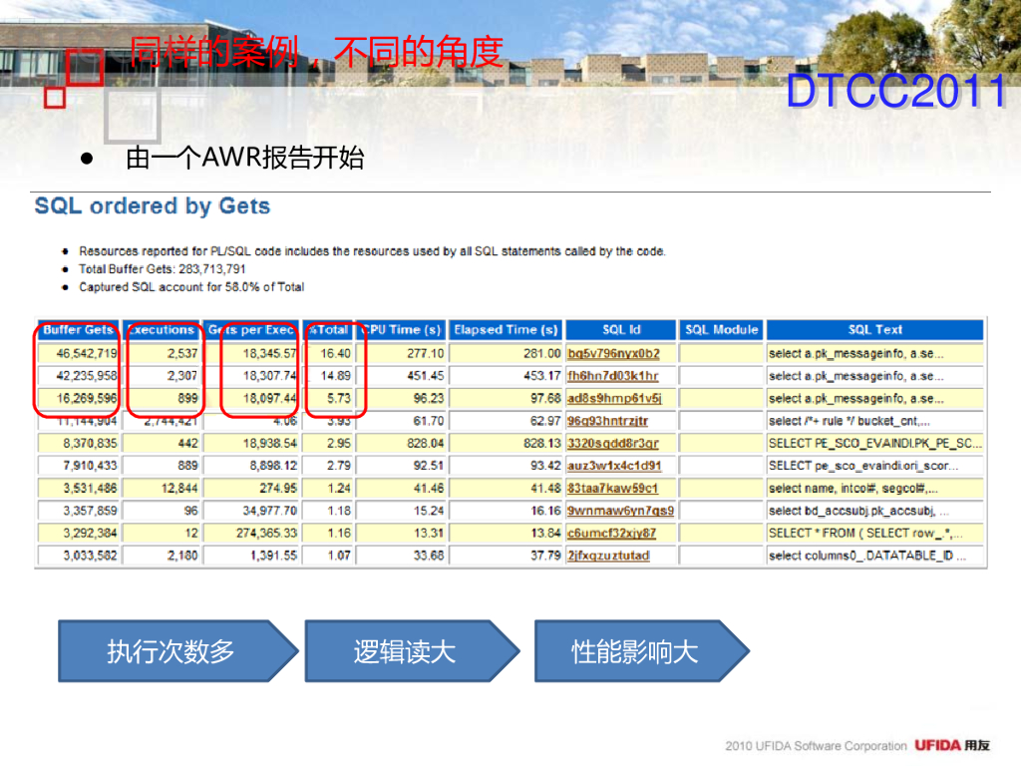The width and height of the screenshot is (1021, 766).
Task: Click the SQL Text column header
Action: point(874,330)
